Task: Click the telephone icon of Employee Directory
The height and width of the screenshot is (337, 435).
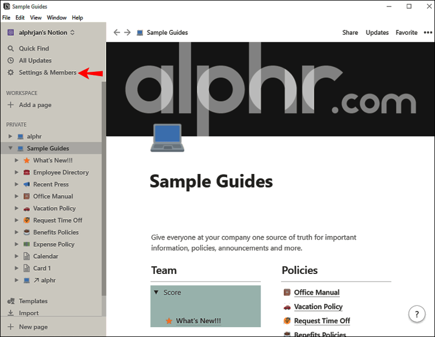Action: pos(27,172)
